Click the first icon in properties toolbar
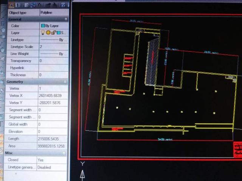 pos(11,5)
